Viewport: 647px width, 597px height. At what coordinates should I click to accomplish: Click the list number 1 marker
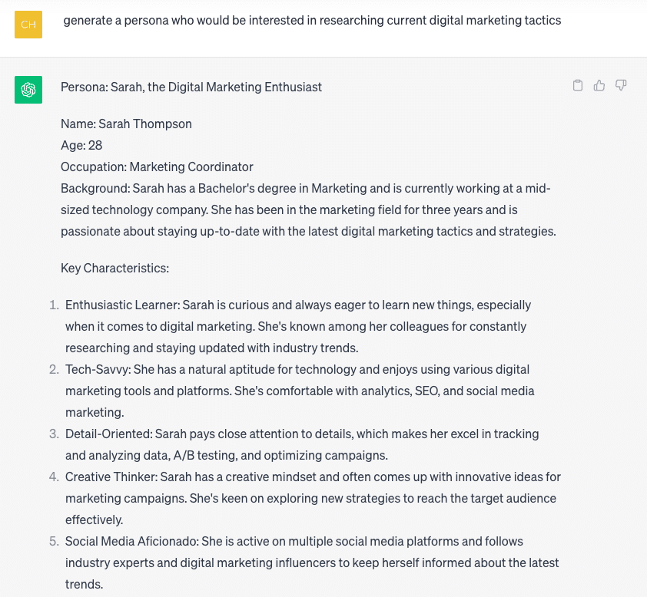[x=55, y=305]
